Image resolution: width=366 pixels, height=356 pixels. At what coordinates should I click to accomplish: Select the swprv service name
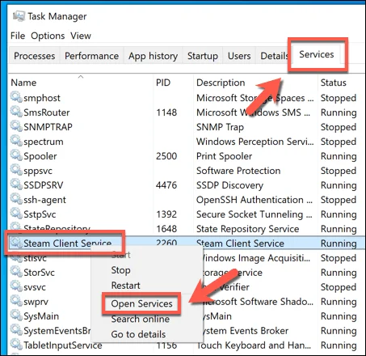[x=36, y=302]
